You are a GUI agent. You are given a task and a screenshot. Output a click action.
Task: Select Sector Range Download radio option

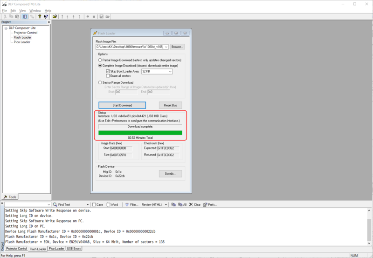(x=100, y=82)
